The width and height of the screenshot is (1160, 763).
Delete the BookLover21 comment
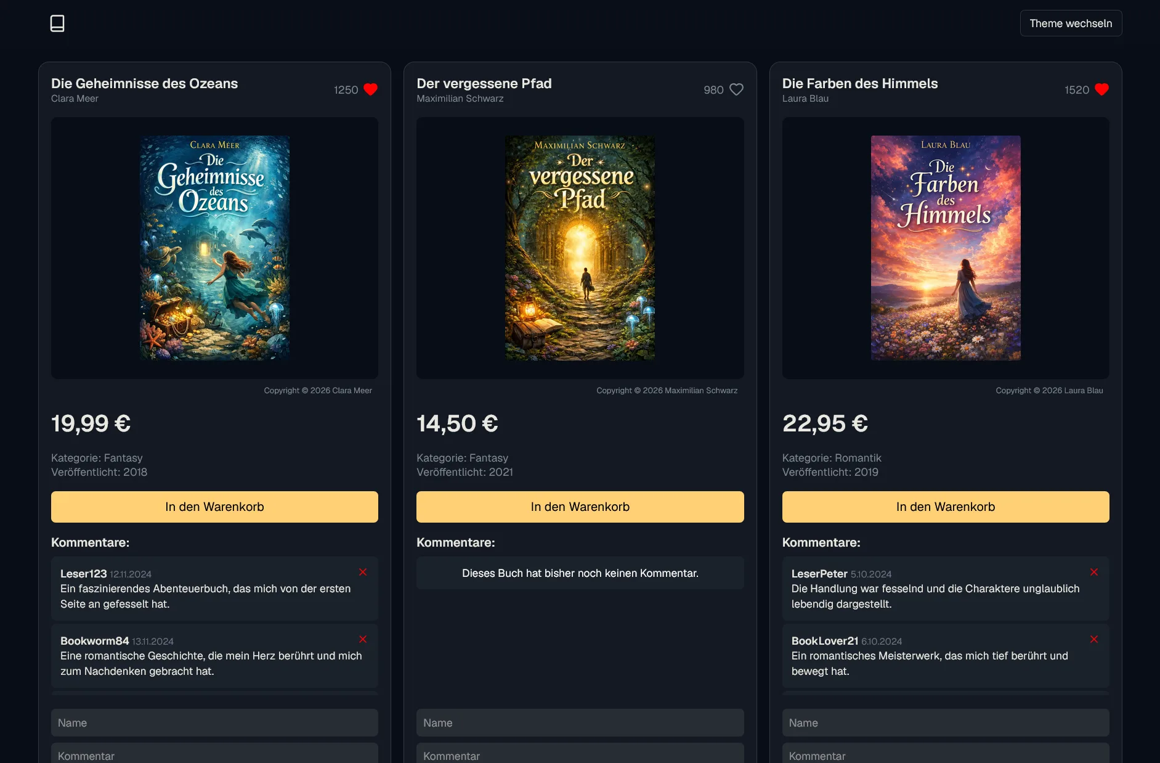1094,639
